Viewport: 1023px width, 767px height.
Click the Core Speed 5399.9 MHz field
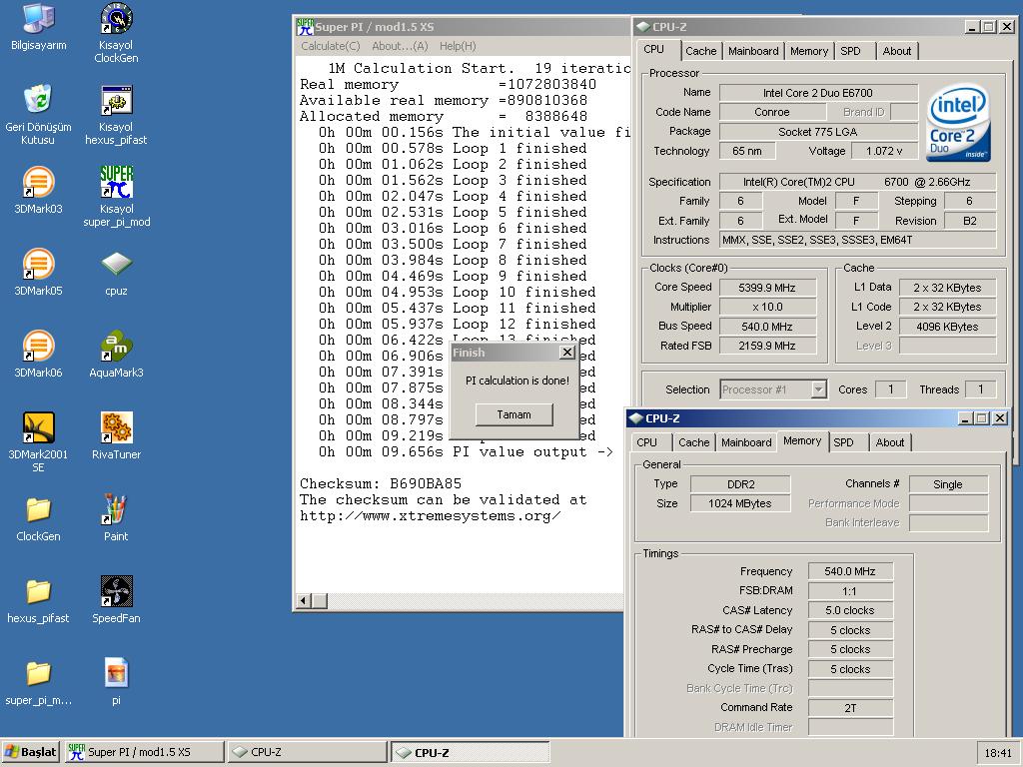coord(766,288)
